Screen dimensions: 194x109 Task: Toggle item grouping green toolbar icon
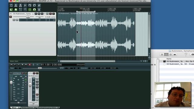pos(16,9)
